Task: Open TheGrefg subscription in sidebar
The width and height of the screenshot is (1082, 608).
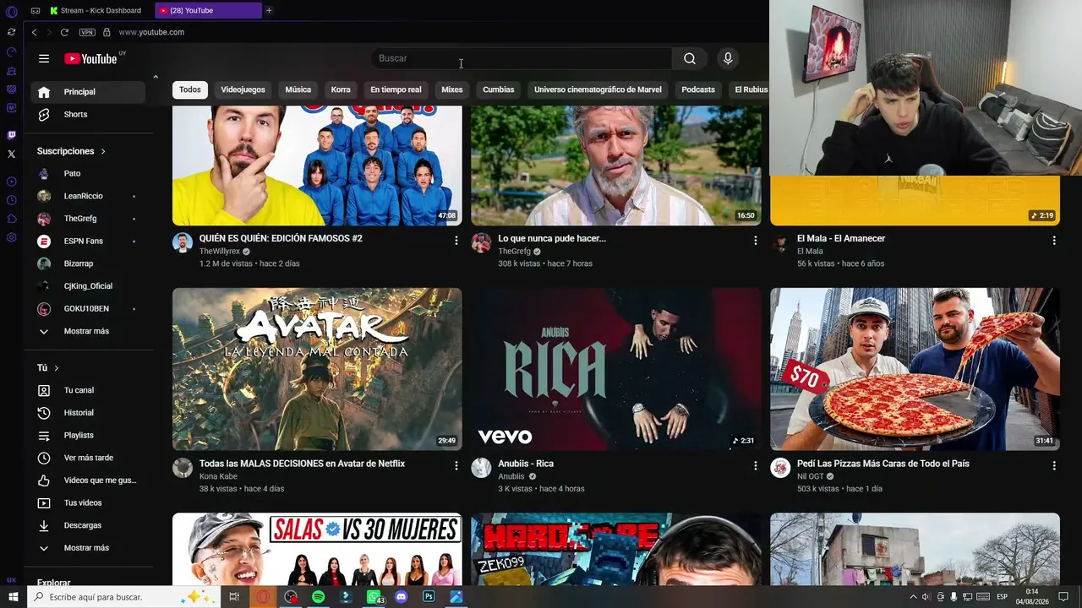Action: (x=88, y=219)
